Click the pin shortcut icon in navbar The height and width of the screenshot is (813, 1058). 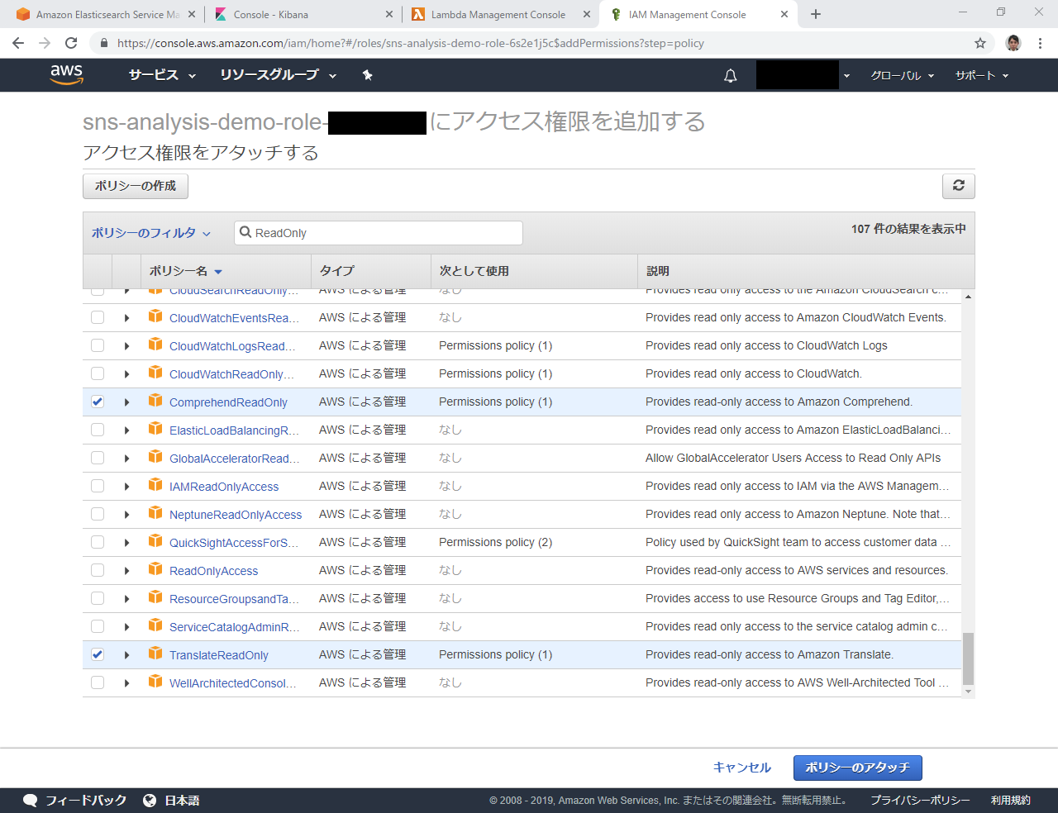(x=367, y=75)
